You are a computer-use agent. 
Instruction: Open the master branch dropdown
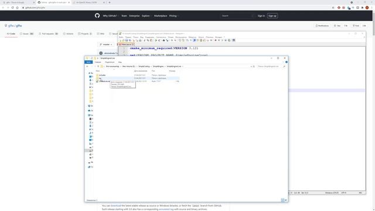(106, 45)
